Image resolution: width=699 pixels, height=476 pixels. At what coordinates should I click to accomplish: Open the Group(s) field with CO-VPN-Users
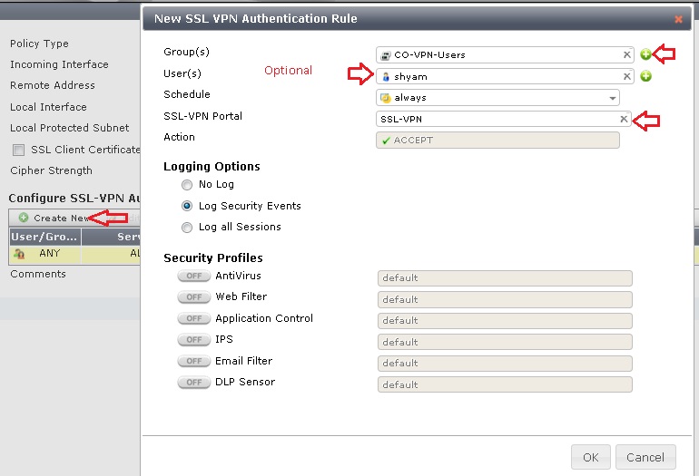coord(498,54)
